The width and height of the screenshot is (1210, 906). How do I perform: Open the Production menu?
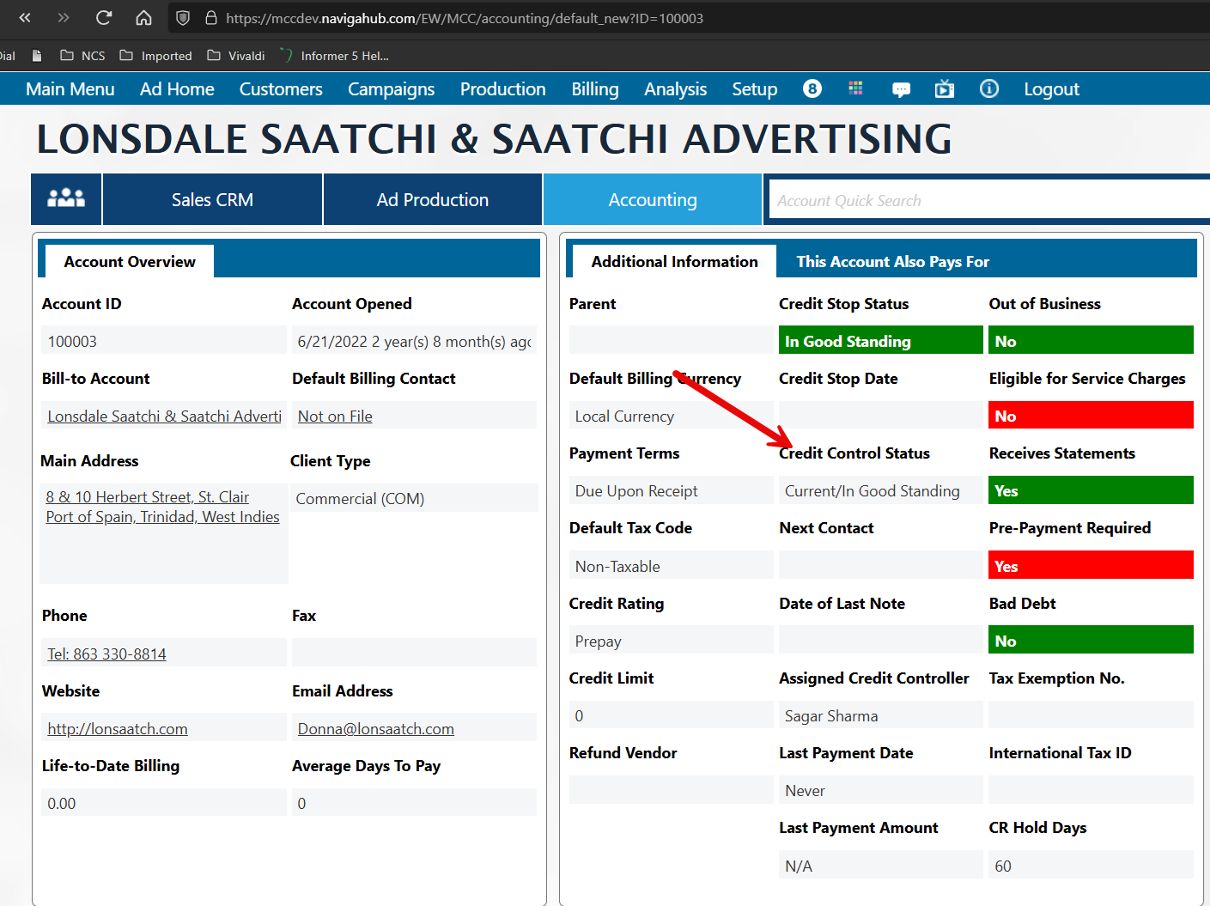(x=503, y=89)
